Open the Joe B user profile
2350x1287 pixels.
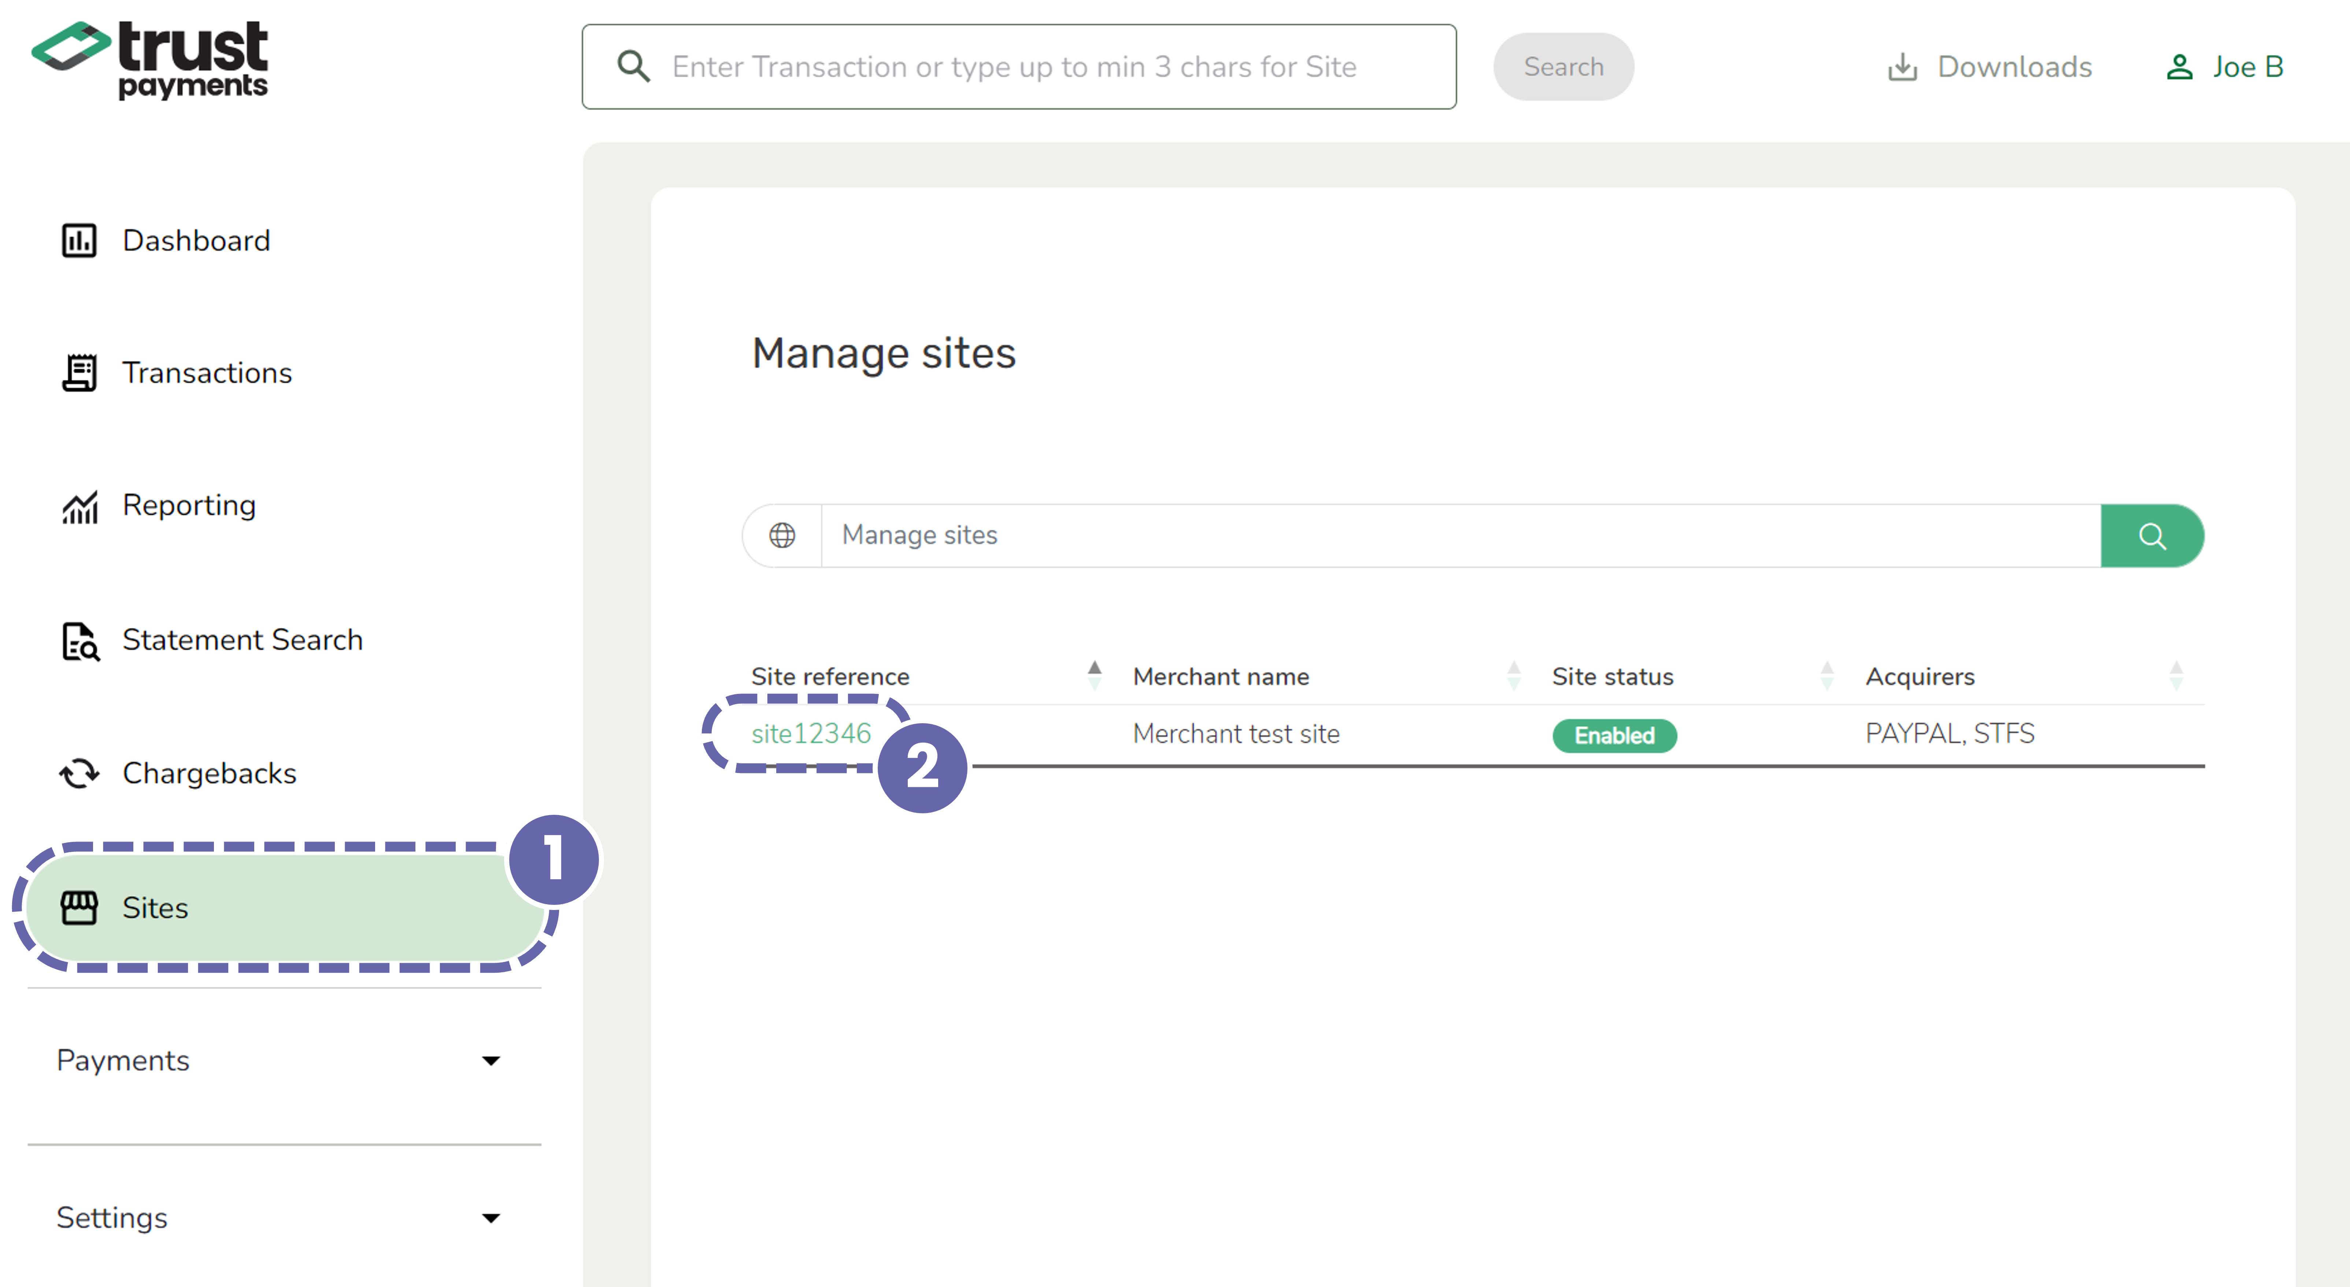click(x=2225, y=67)
